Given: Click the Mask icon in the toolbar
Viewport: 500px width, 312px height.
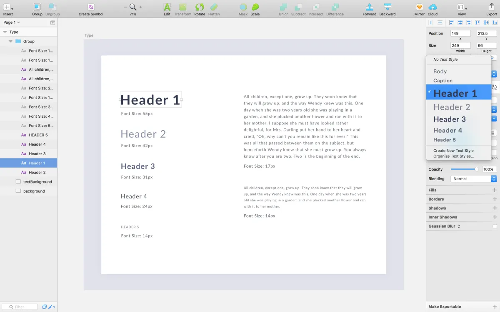Looking at the screenshot, I should pyautogui.click(x=243, y=8).
